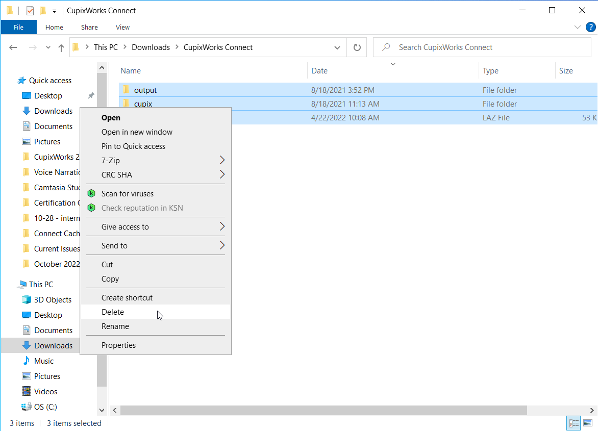The image size is (598, 431).
Task: Click the Quick access star icon
Action: [22, 81]
